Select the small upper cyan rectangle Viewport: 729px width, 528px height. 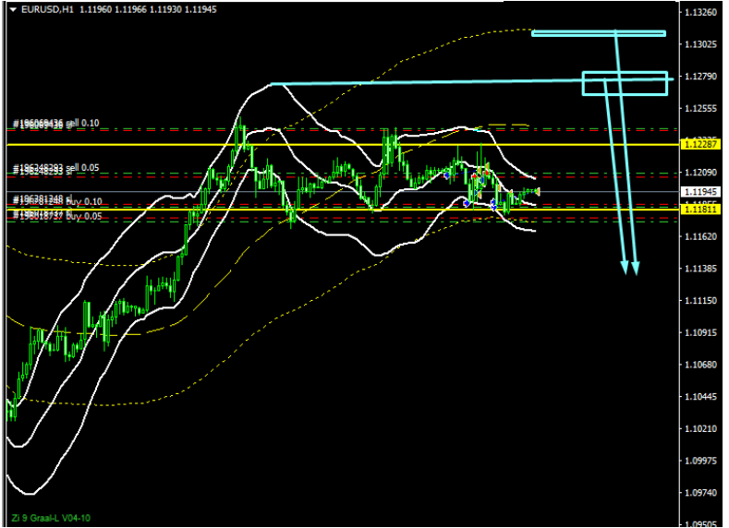tap(598, 33)
